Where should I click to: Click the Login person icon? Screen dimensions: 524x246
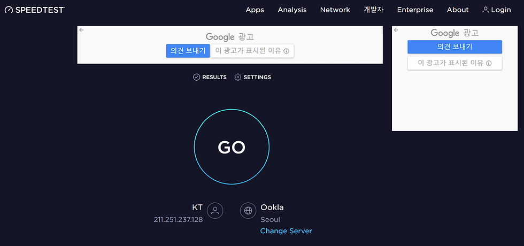[x=486, y=10]
